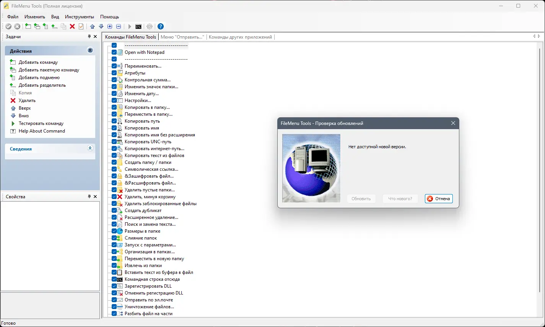This screenshot has width=545, height=327.
Task: Toggle the 'Копировать путь' checkbox
Action: [x=114, y=121]
